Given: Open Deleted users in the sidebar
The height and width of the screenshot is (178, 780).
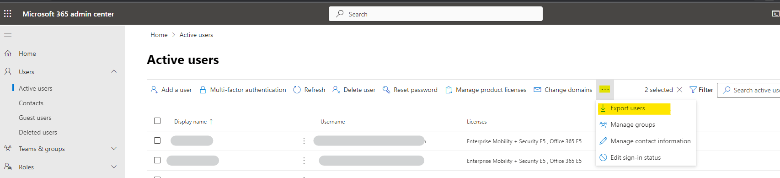Looking at the screenshot, I should (x=38, y=132).
